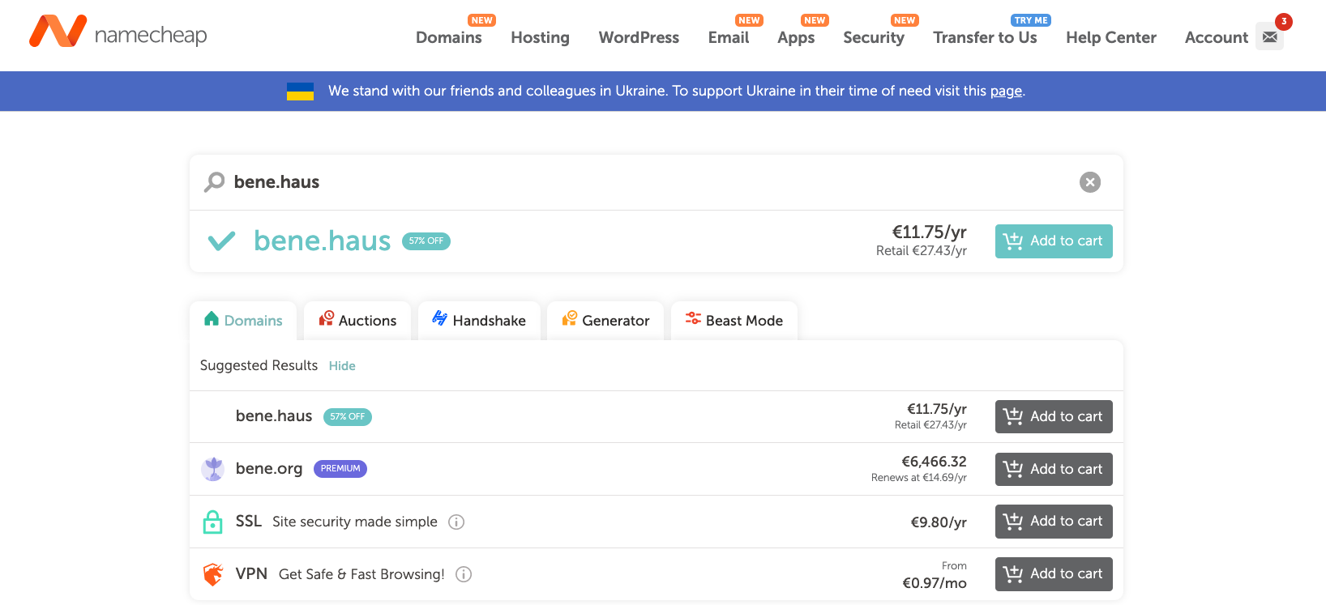The height and width of the screenshot is (605, 1326).
Task: Open the Ukraine support page link
Action: click(x=1006, y=91)
